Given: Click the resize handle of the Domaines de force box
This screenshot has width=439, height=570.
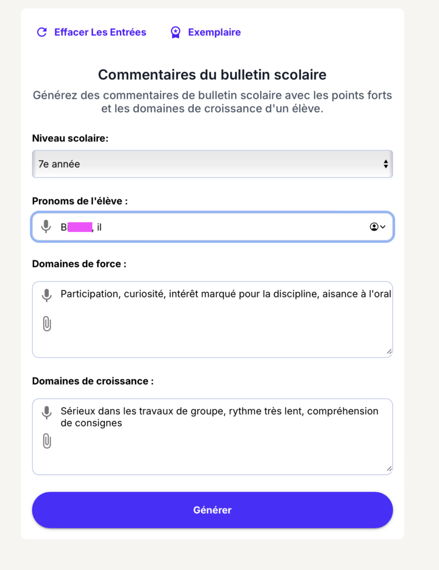Looking at the screenshot, I should click(389, 352).
